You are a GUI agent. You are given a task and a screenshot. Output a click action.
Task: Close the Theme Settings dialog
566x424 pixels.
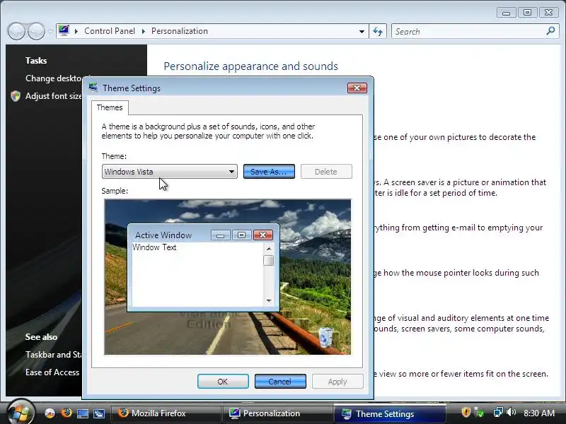(357, 88)
